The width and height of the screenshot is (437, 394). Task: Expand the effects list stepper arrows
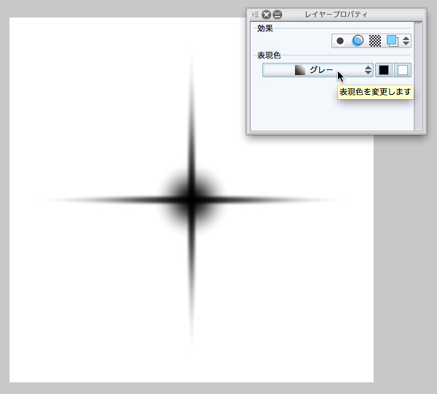point(406,41)
